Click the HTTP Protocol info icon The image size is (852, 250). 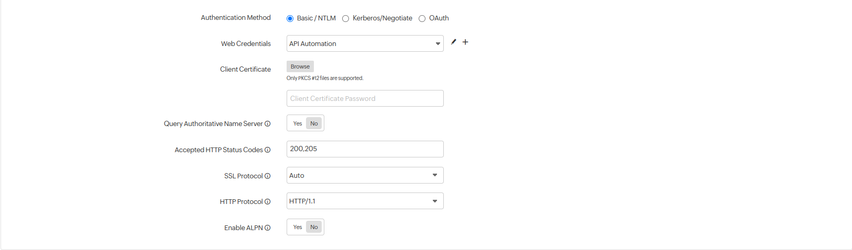point(268,202)
